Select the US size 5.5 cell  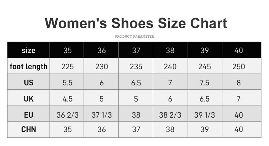click(67, 83)
